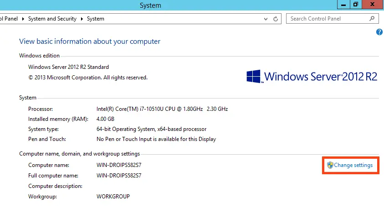The width and height of the screenshot is (384, 208).
Task: Click the WORKGROUP value text
Action: tap(113, 197)
